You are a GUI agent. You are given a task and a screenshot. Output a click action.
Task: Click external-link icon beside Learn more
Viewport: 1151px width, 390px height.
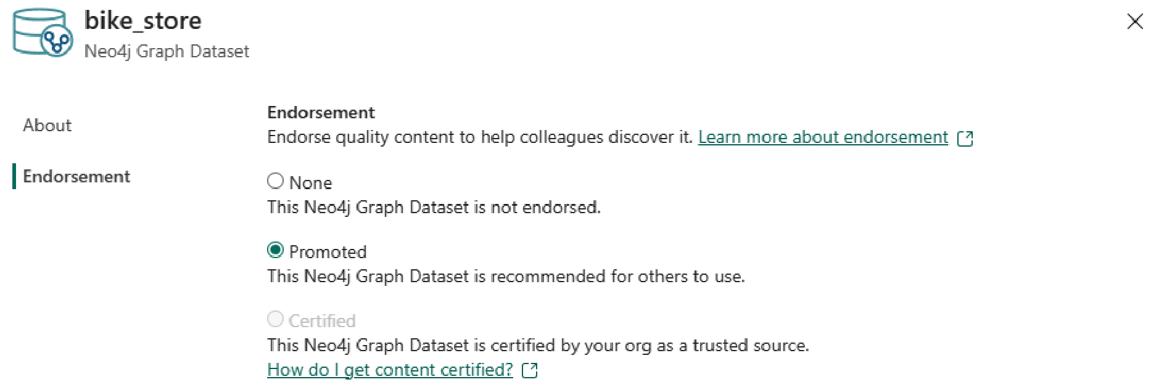tap(965, 138)
